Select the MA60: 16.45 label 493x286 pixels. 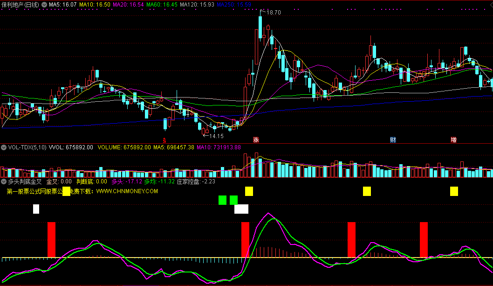coord(162,5)
